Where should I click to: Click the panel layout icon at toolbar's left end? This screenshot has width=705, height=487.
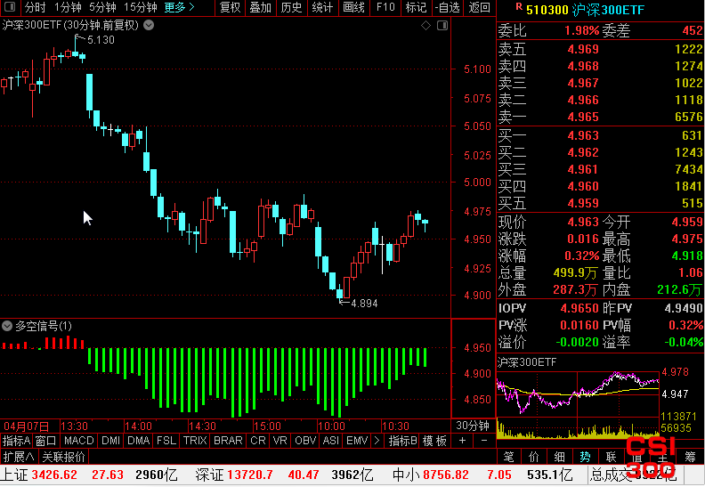point(10,7)
